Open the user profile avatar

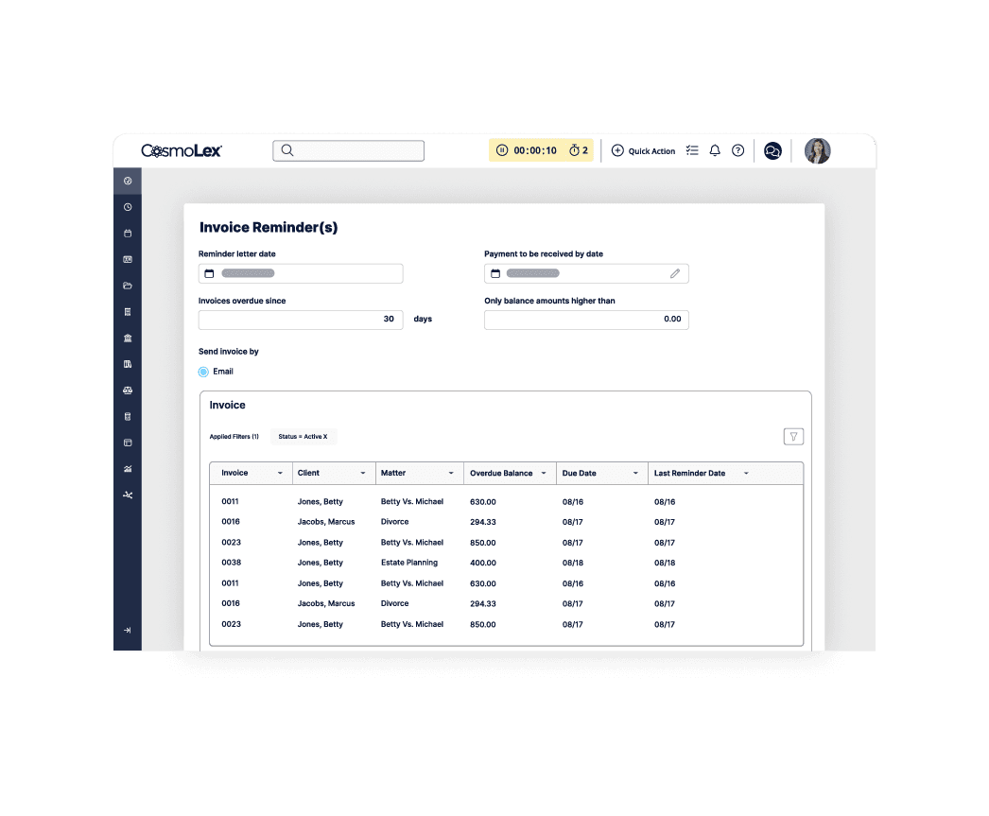click(x=817, y=151)
